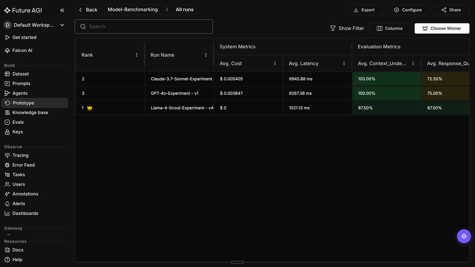The image size is (475, 267).
Task: Click the magnifier icon in search box
Action: click(83, 27)
